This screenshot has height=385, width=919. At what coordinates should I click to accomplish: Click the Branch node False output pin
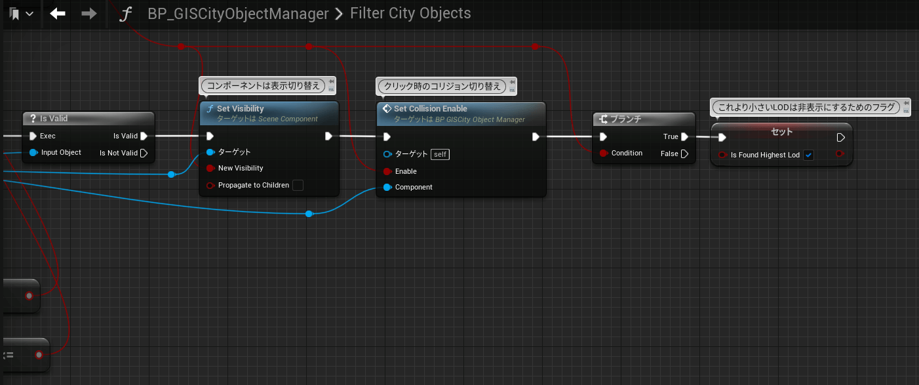point(684,153)
